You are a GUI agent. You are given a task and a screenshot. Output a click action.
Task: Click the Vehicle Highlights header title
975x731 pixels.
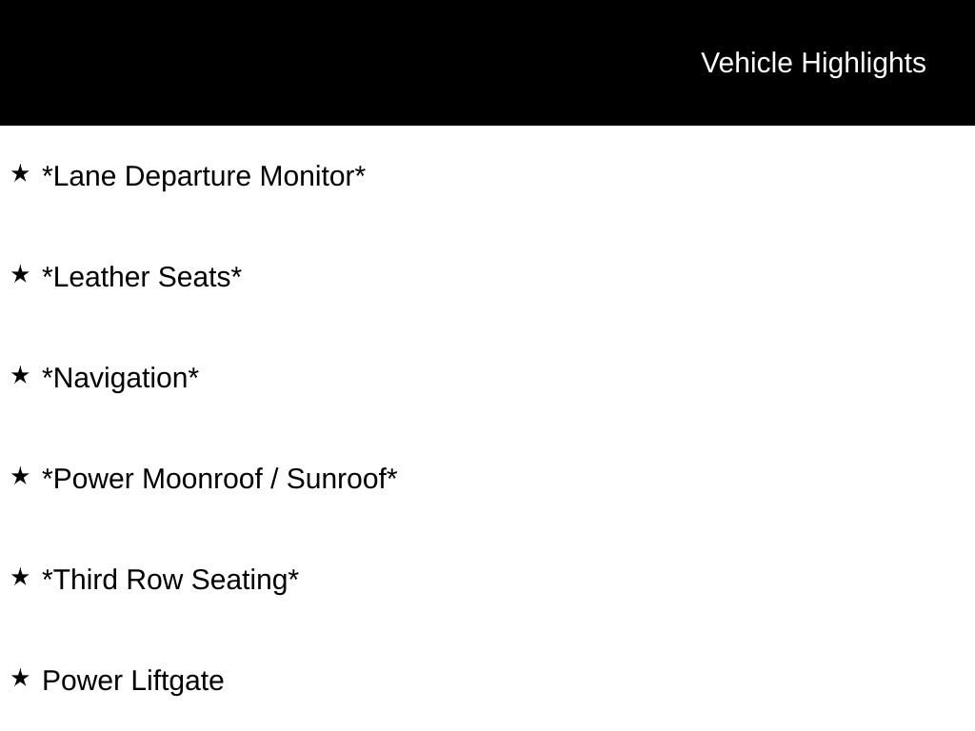pos(813,64)
